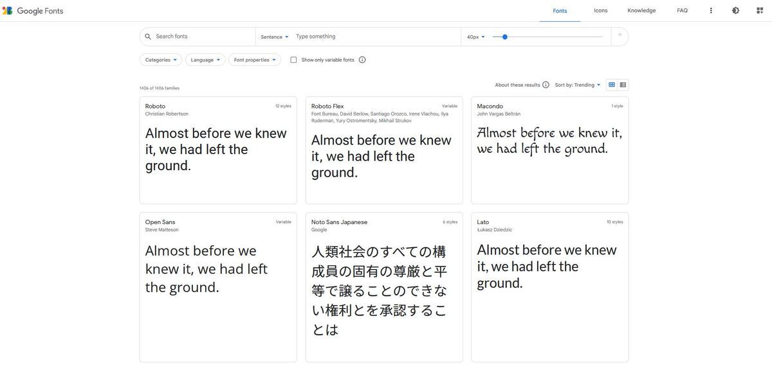Open the selected families panel icon
Image resolution: width=772 pixels, height=368 pixels.
coord(760,11)
